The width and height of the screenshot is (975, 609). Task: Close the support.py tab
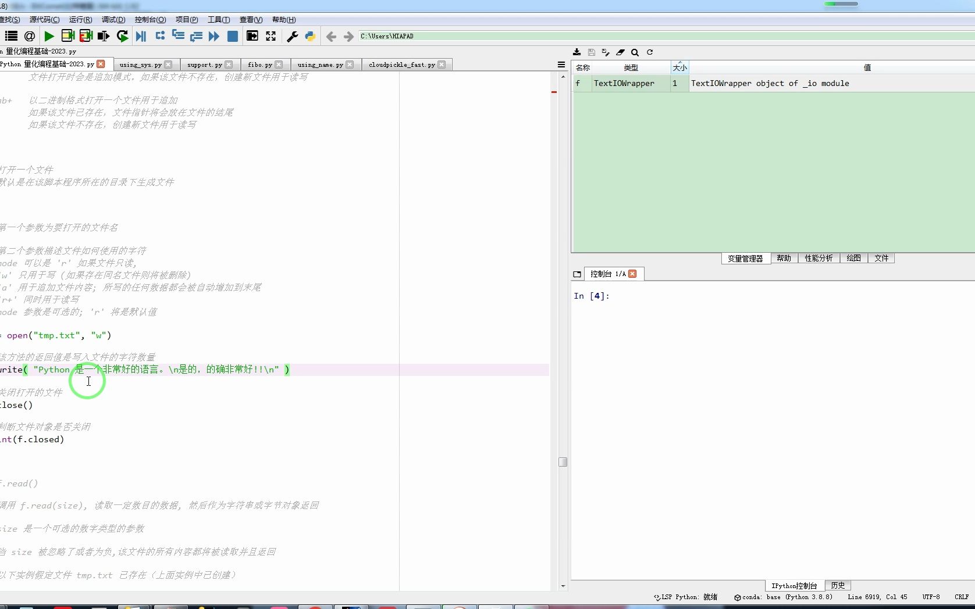pos(229,65)
